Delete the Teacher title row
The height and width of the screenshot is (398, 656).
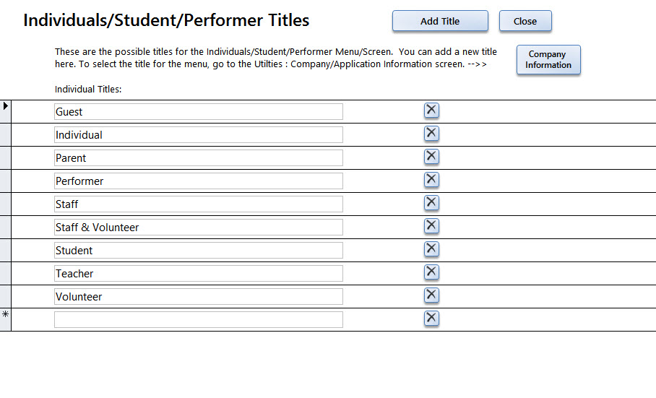[431, 272]
